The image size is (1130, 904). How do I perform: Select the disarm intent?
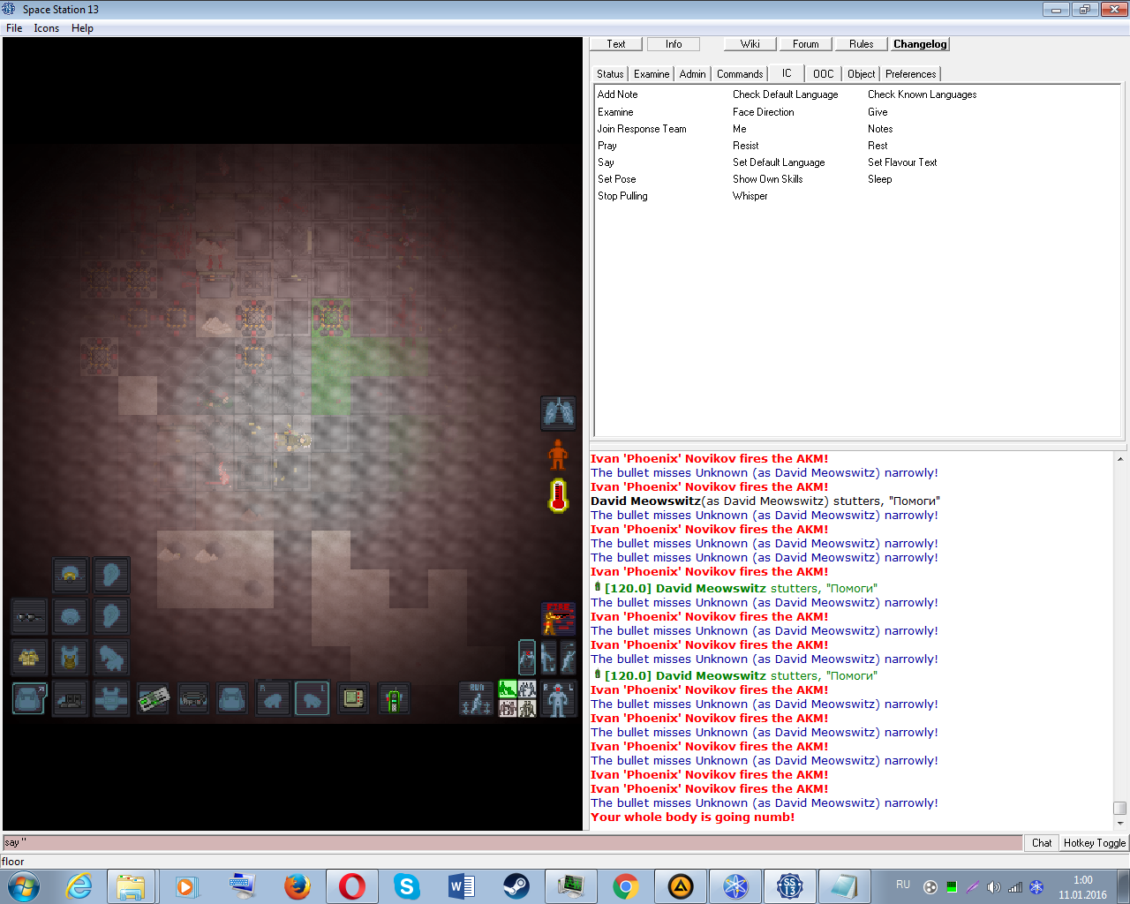tap(527, 689)
